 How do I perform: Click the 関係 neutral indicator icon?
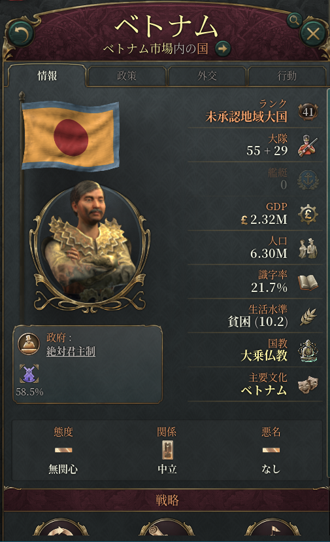pyautogui.click(x=167, y=450)
